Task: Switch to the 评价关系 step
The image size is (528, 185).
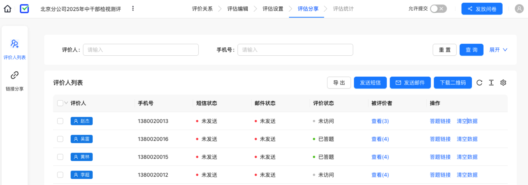Action: point(202,9)
